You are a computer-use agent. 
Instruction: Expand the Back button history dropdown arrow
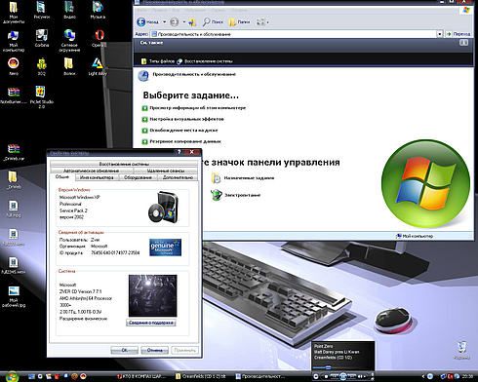[x=164, y=22]
